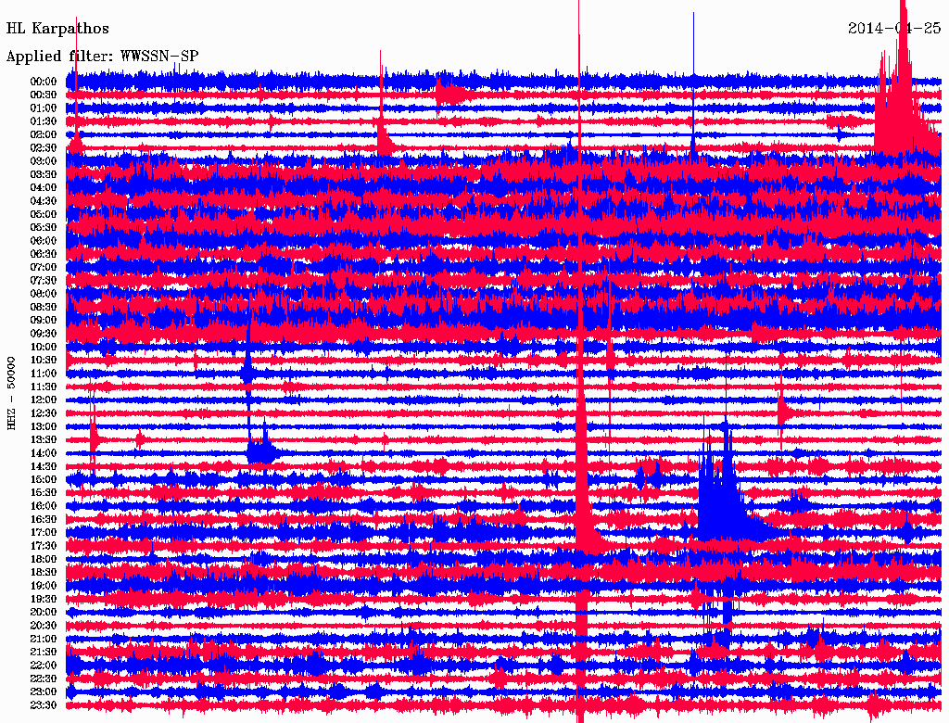Select the 11:30 time label
This screenshot has height=723, width=949.
(x=44, y=387)
